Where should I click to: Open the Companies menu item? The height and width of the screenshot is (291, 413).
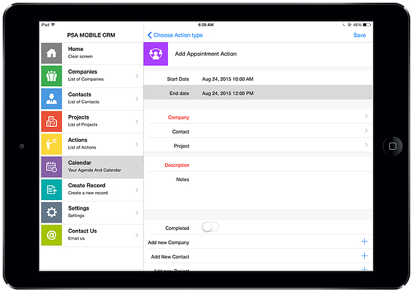point(92,76)
